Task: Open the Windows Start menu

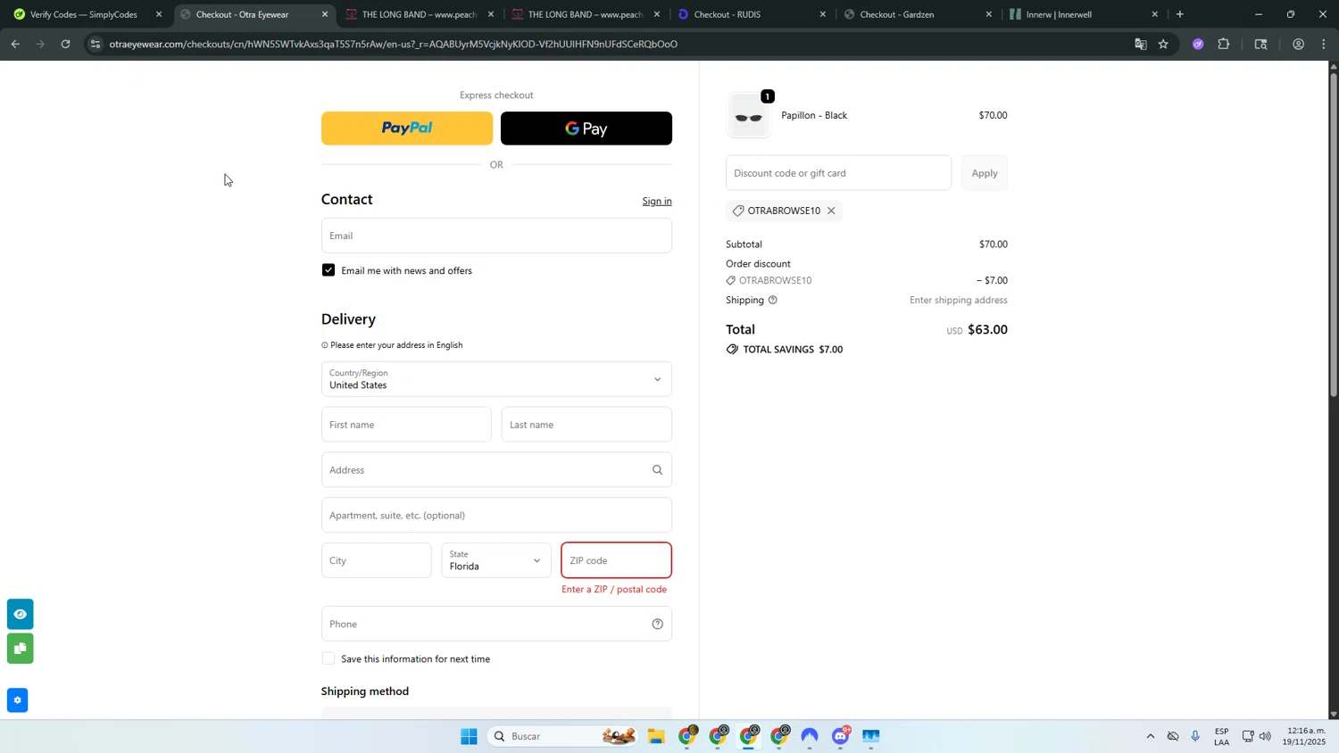Action: (469, 736)
